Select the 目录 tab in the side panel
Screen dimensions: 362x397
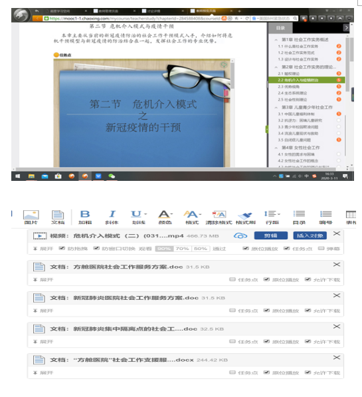click(x=280, y=28)
